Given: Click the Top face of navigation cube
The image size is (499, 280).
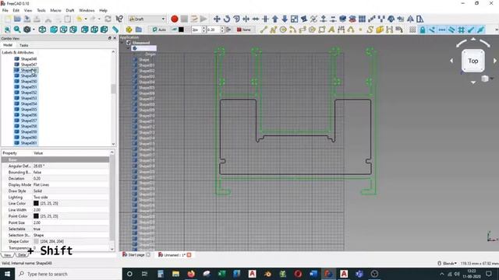Looking at the screenshot, I should 473,61.
